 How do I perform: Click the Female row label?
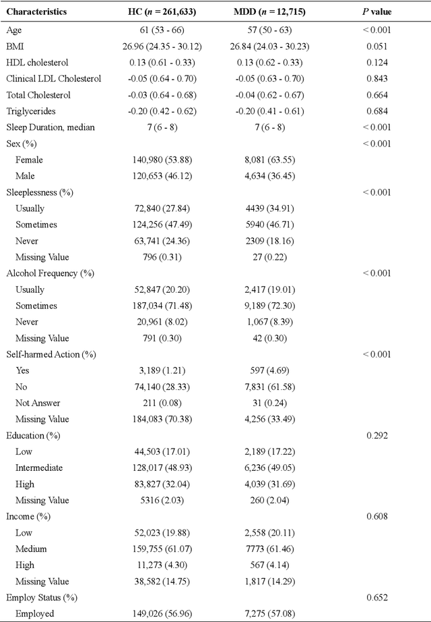[x=29, y=159]
